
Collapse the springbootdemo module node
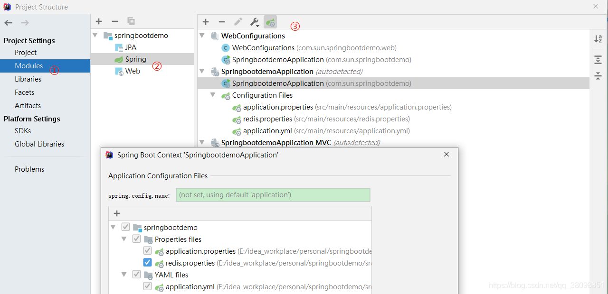95,36
